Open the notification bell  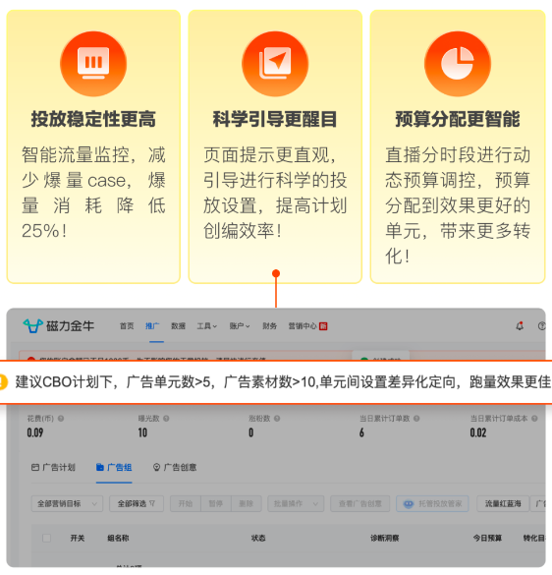(x=520, y=325)
